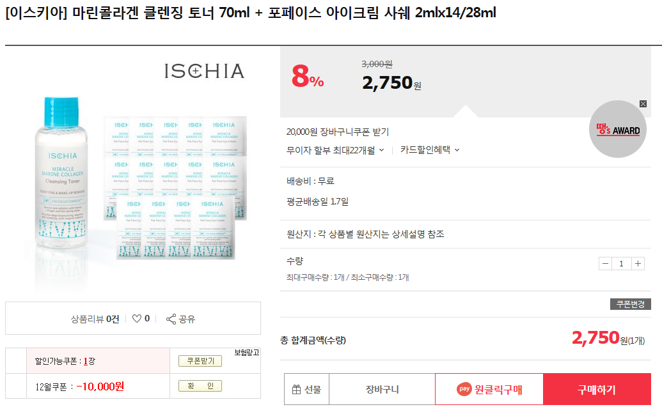Click the quantity input field
The height and width of the screenshot is (414, 662).
pos(621,264)
